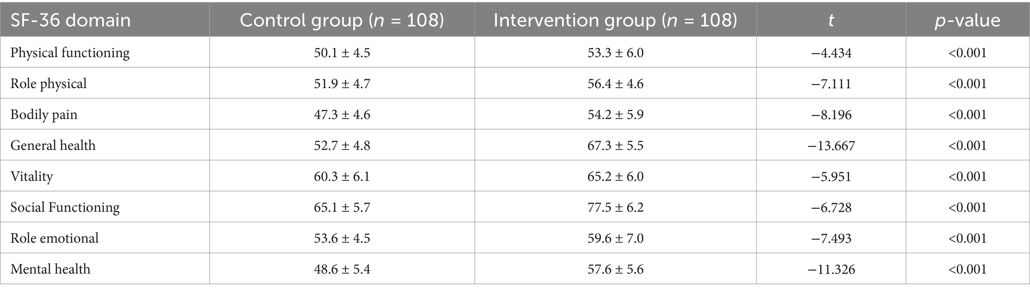Image resolution: width=1030 pixels, height=293 pixels.
Task: Click the t value −11.326
Action: click(x=831, y=269)
